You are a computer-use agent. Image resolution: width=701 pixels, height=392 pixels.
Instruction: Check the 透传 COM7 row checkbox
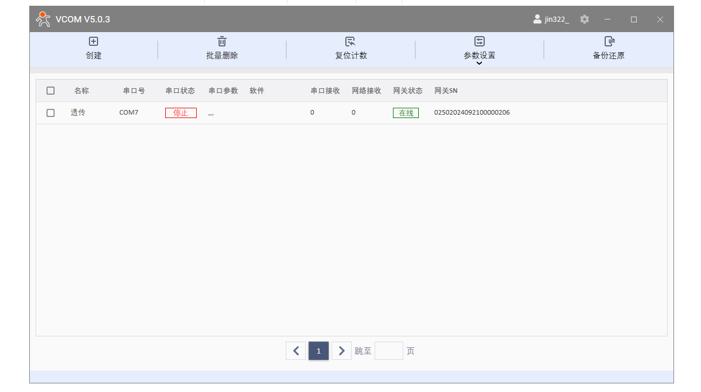(50, 113)
